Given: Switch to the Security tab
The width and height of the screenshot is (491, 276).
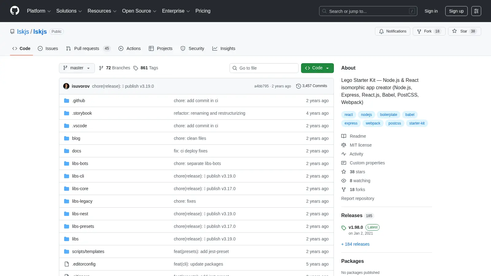Looking at the screenshot, I should coord(192,48).
